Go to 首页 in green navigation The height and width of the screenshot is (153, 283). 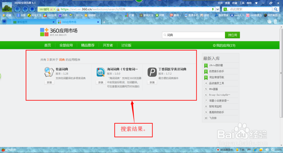tap(48, 45)
